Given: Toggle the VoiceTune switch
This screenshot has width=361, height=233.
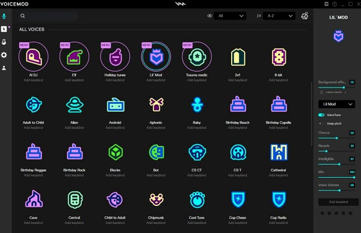Looking at the screenshot, I should click(x=321, y=115).
